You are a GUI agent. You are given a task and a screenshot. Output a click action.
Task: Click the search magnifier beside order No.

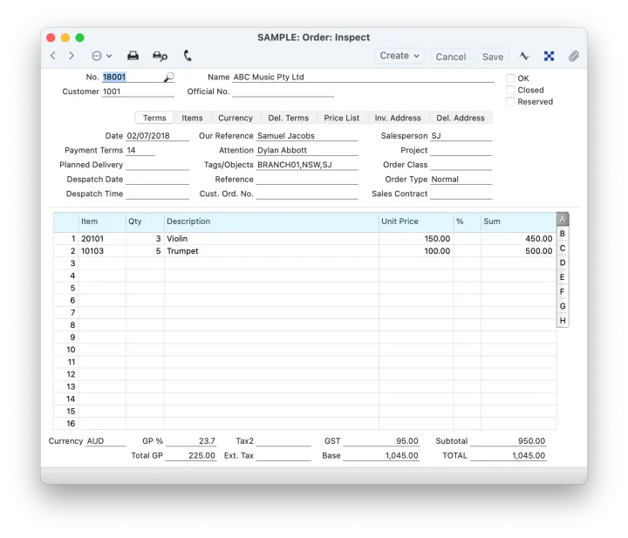click(168, 78)
